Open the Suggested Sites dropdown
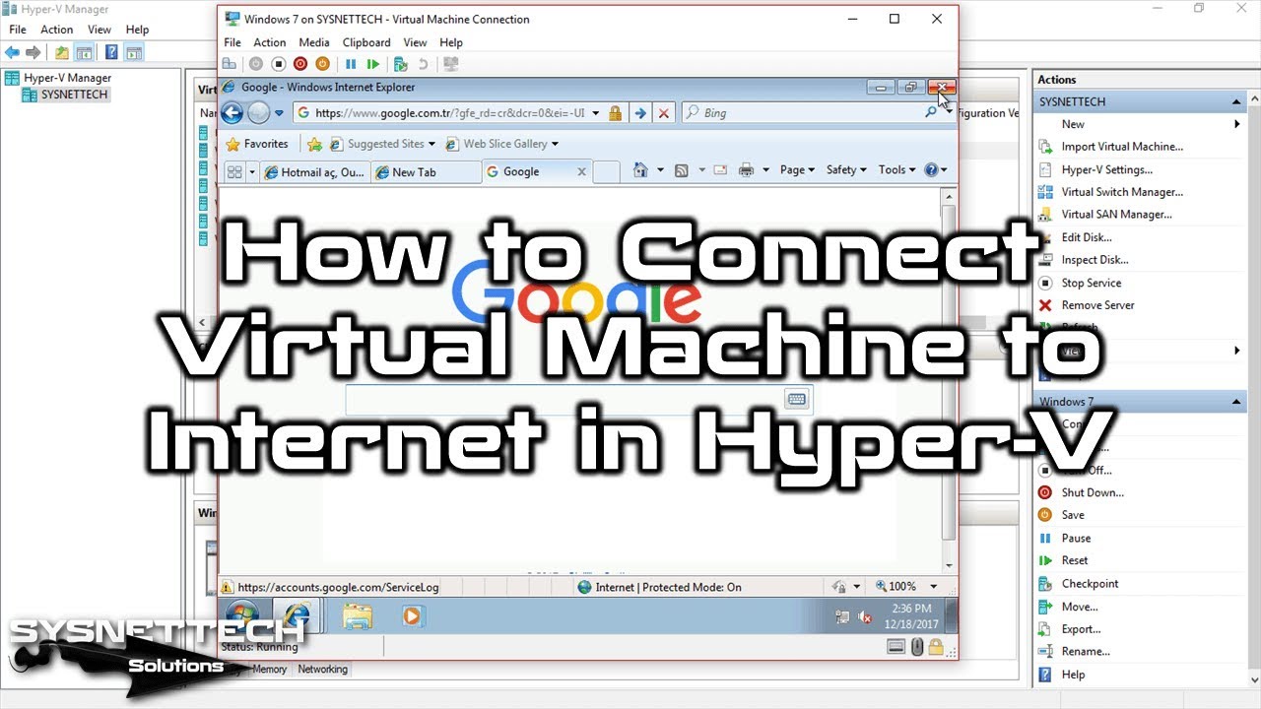Image resolution: width=1261 pixels, height=709 pixels. [x=431, y=144]
